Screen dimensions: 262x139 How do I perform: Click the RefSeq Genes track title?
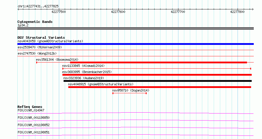30,107
